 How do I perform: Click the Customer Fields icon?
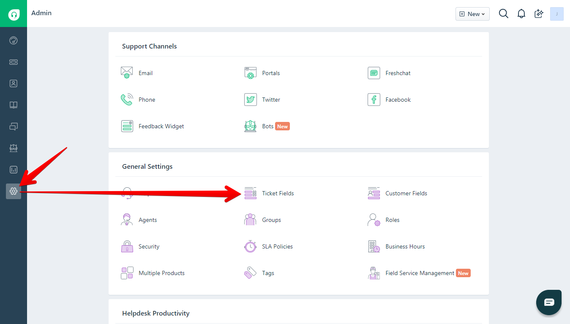pos(374,193)
